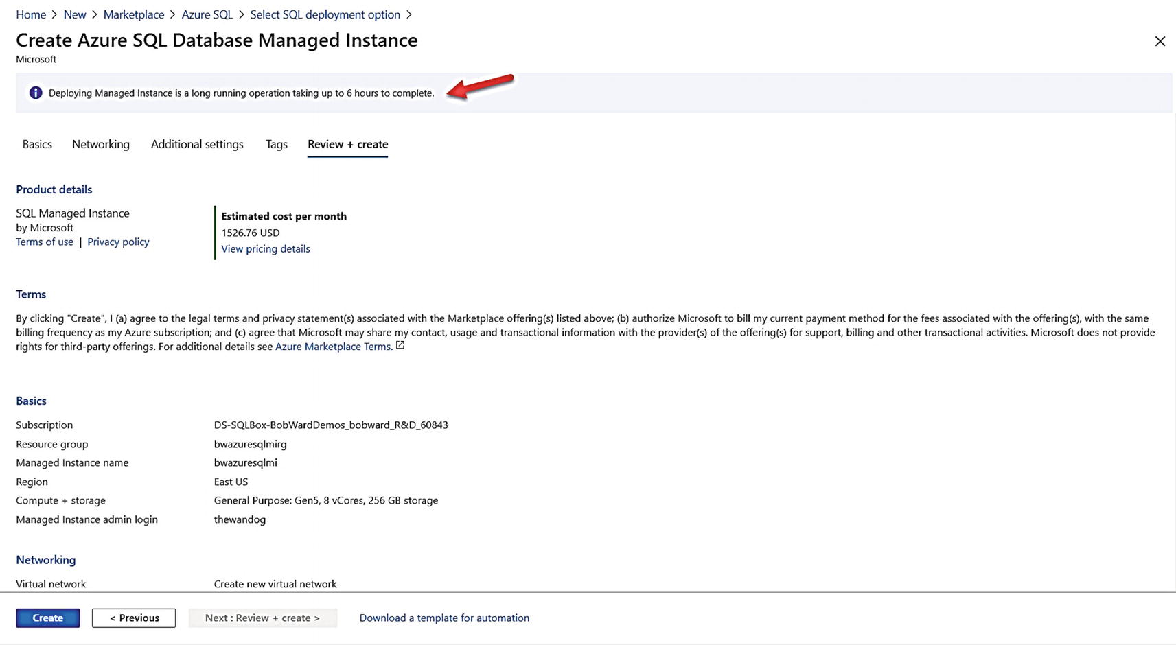This screenshot has width=1176, height=645.
Task: Close the Create Managed Instance blade
Action: click(x=1160, y=41)
